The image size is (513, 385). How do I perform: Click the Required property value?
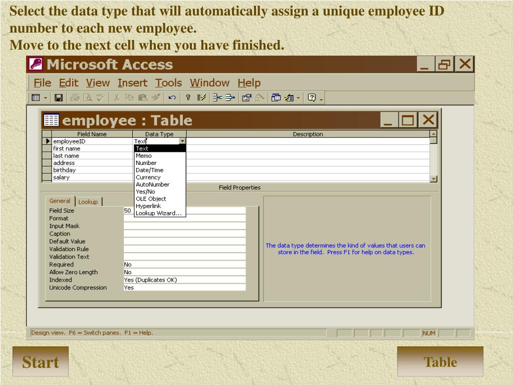[184, 264]
